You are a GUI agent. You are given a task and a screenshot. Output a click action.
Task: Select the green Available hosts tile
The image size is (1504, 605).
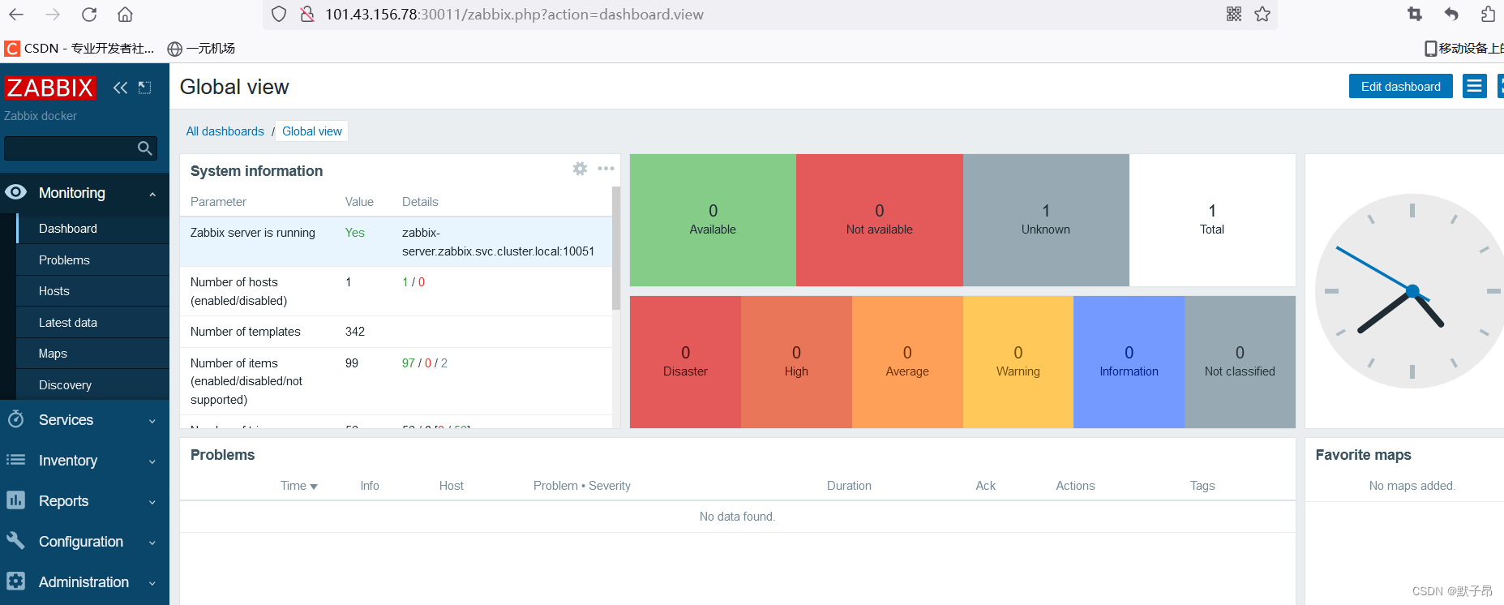coord(713,220)
